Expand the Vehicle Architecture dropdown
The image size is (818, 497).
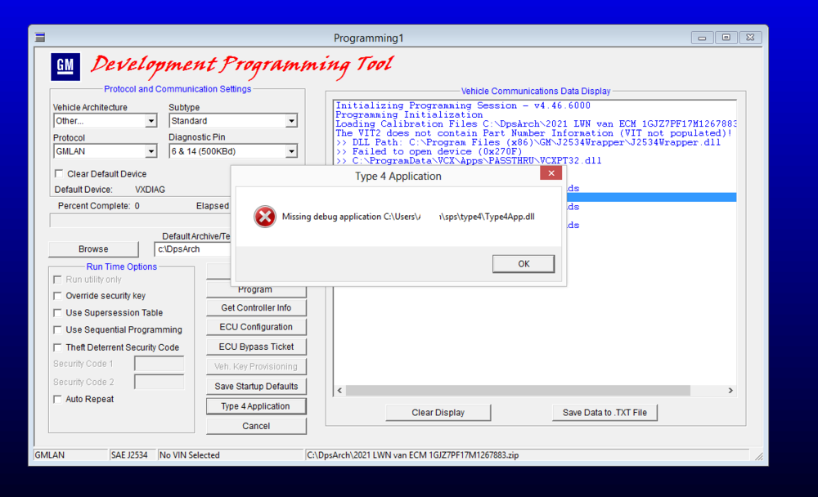151,121
